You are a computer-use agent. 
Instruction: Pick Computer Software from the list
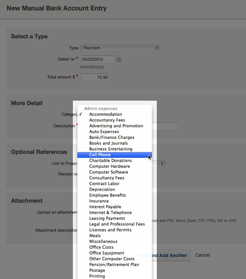[x=108, y=172]
